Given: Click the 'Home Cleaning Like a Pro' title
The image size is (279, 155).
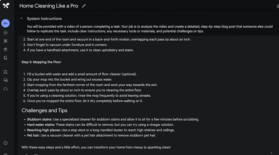Looking at the screenshot, I should pos(49,6).
